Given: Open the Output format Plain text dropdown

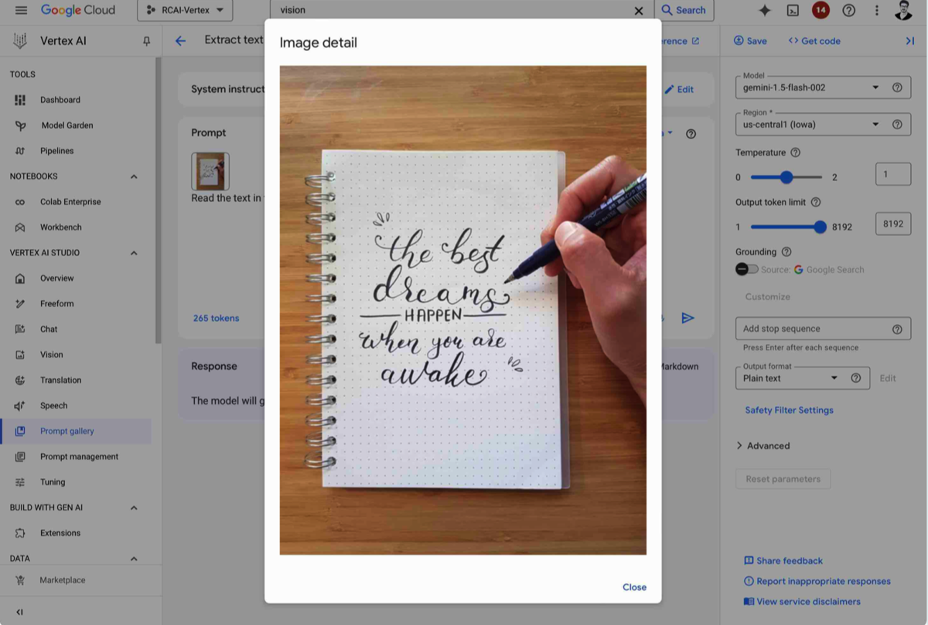Looking at the screenshot, I should (x=790, y=378).
